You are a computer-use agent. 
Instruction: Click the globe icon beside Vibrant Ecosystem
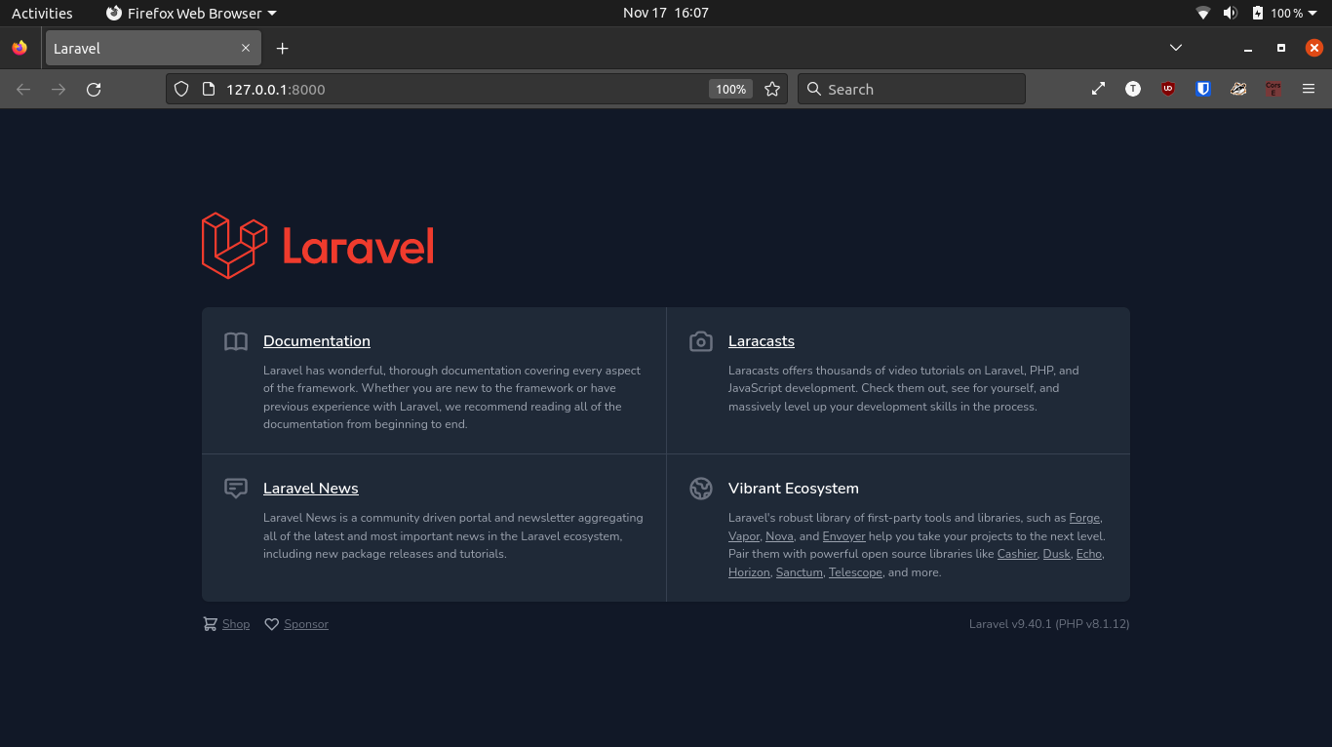tap(701, 489)
